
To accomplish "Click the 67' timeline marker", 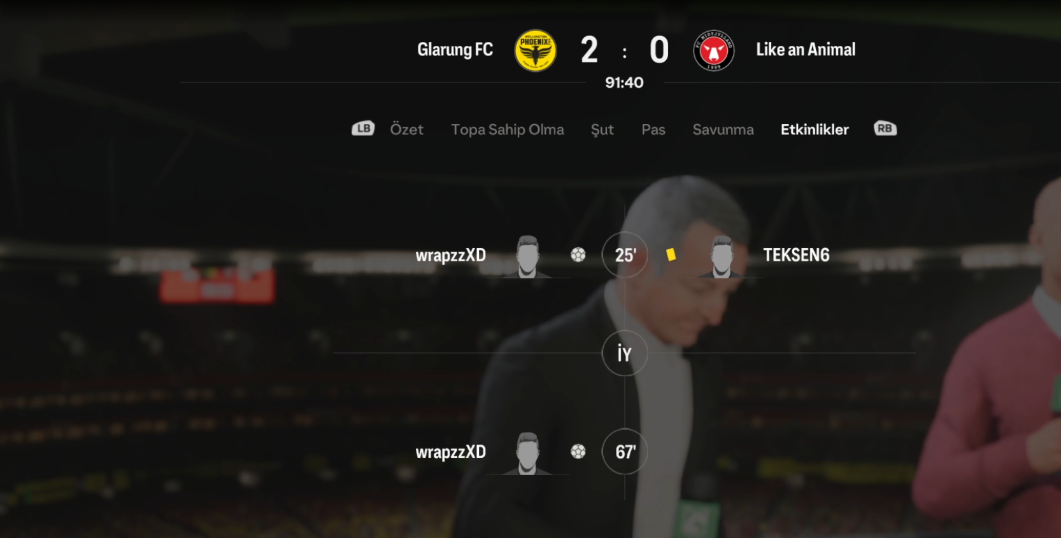I will coord(625,452).
